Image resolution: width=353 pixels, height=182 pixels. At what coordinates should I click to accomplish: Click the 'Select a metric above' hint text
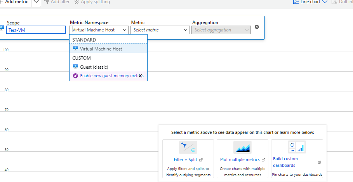coord(242,132)
